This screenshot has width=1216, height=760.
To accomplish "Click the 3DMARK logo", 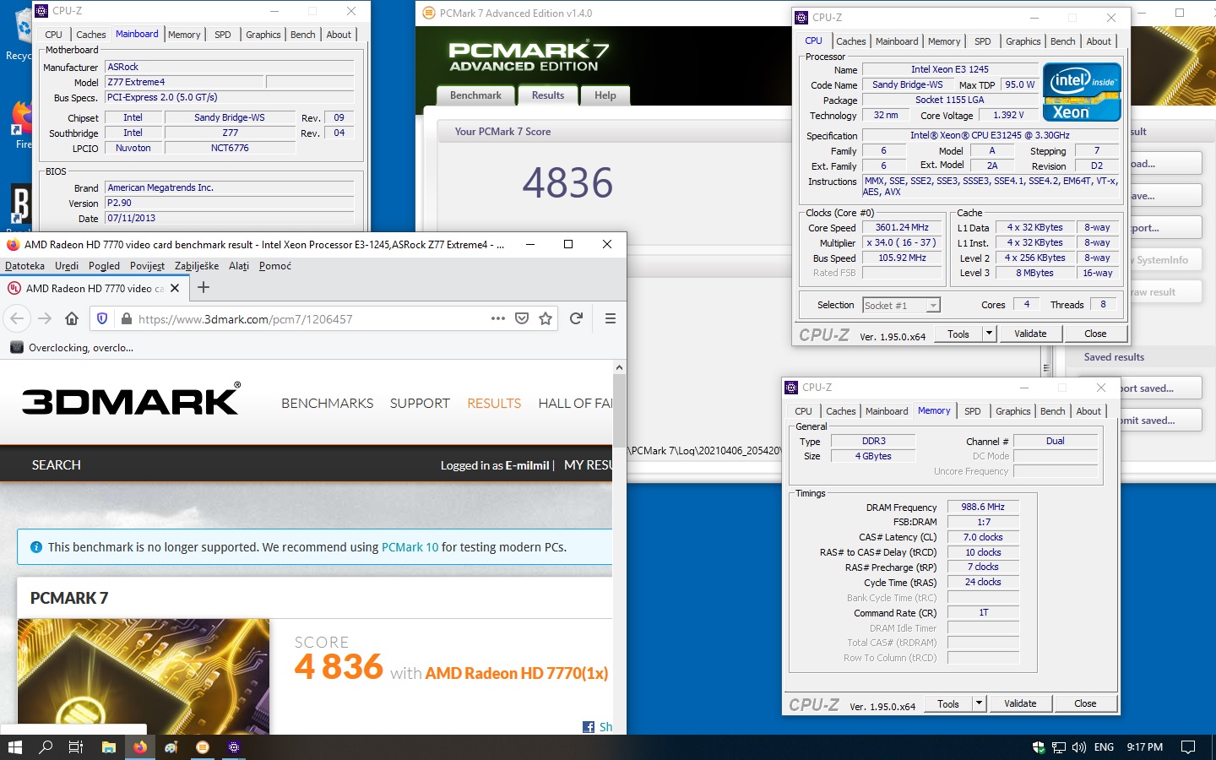I will click(x=131, y=400).
